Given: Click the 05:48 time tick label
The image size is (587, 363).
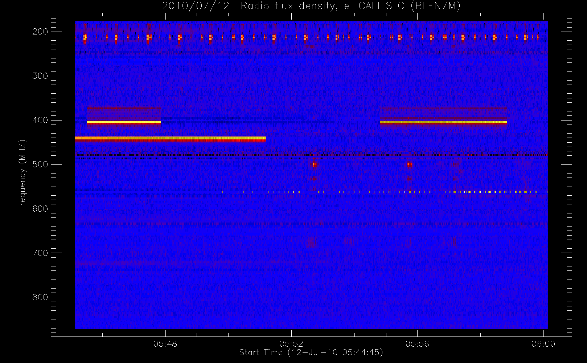Looking at the screenshot, I should click(165, 344).
